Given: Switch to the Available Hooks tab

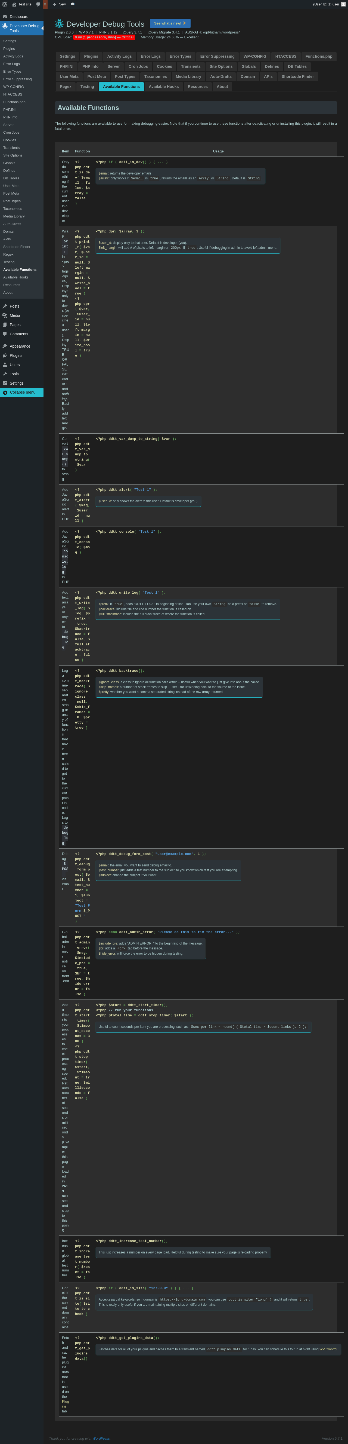Looking at the screenshot, I should [163, 87].
